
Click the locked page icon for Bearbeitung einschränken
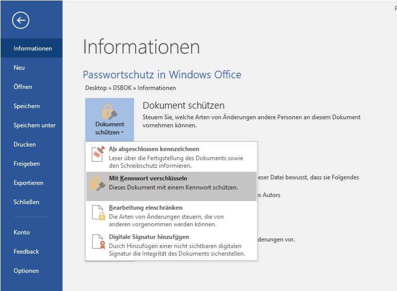(x=99, y=212)
